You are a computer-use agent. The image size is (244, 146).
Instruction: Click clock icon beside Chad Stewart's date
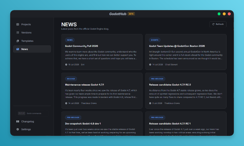pos(150,65)
